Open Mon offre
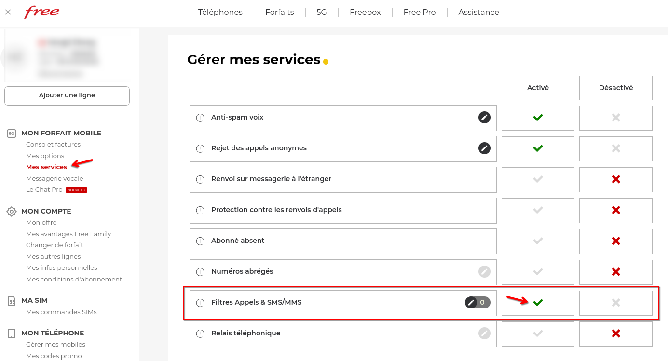Image resolution: width=668 pixels, height=361 pixels. coord(41,223)
